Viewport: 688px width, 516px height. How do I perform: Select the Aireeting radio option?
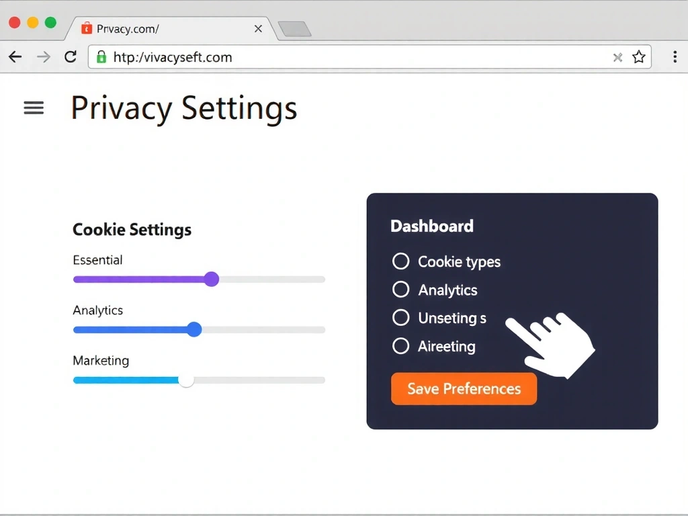click(400, 346)
